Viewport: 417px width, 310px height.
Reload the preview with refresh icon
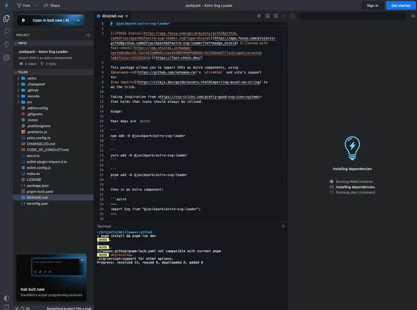click(x=293, y=16)
